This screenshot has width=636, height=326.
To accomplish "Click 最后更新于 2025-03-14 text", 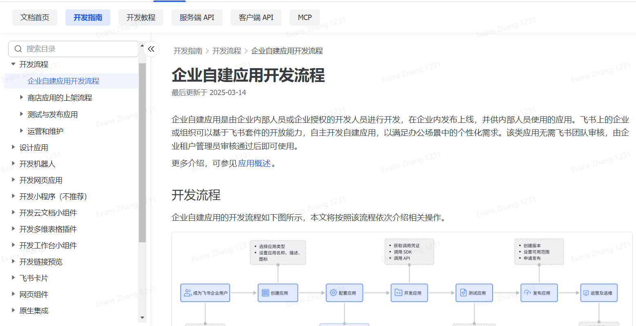I will coord(209,93).
